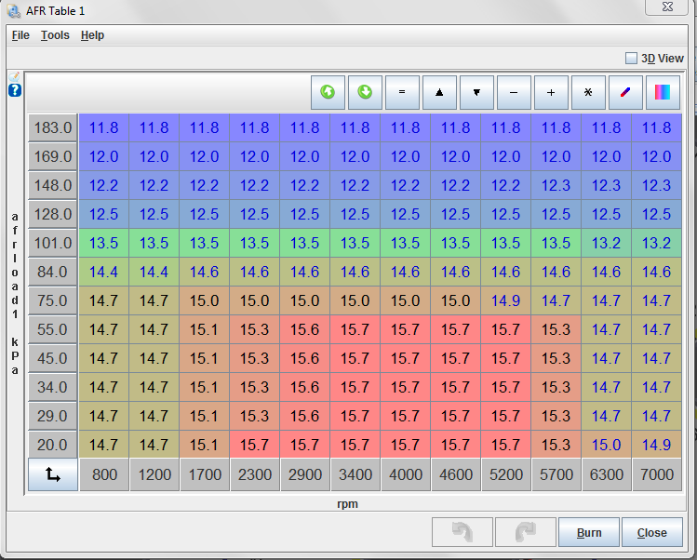Click the color gradient shading icon
The height and width of the screenshot is (560, 697).
[x=663, y=92]
